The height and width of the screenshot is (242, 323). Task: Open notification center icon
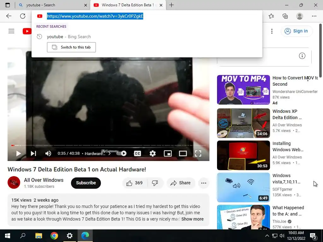(x=313, y=236)
